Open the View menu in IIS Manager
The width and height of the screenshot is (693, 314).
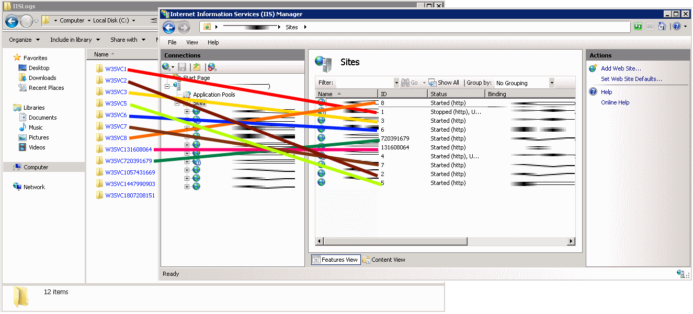[x=192, y=42]
